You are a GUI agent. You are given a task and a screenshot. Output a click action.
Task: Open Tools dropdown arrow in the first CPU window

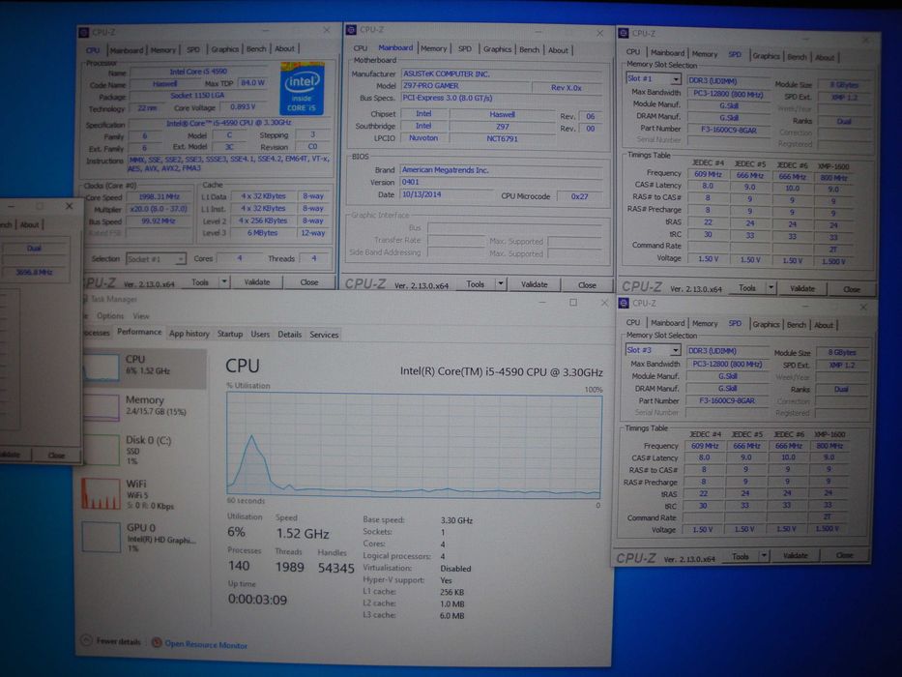[x=224, y=282]
